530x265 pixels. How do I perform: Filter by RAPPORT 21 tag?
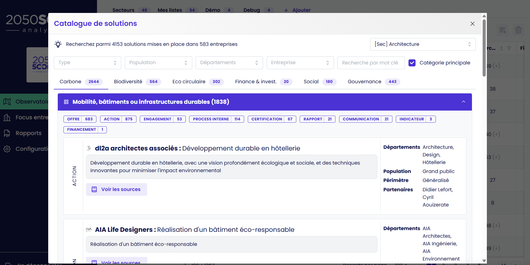point(317,119)
